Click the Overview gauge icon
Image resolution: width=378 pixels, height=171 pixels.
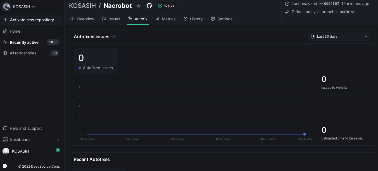point(72,19)
